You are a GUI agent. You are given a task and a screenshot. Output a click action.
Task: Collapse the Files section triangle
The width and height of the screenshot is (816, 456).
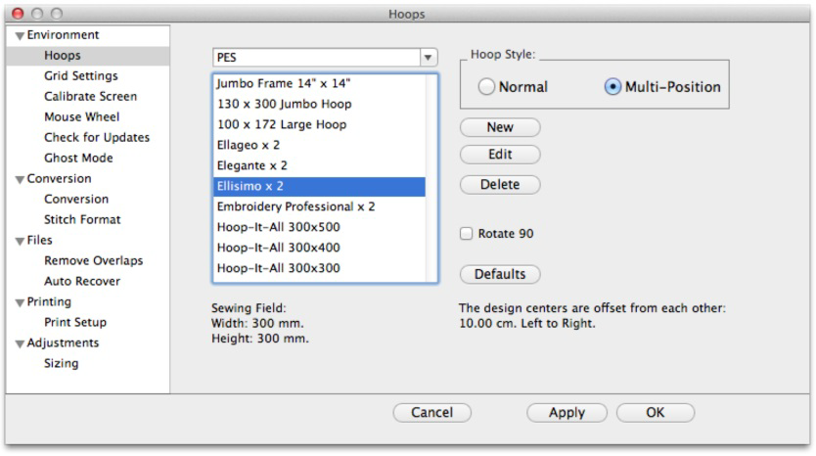coord(20,241)
